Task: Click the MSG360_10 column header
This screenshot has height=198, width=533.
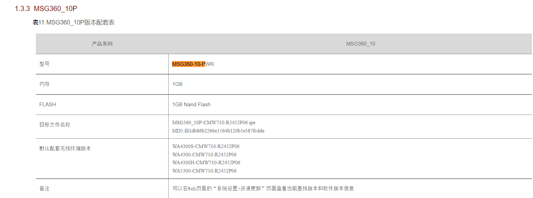Action: [361, 44]
